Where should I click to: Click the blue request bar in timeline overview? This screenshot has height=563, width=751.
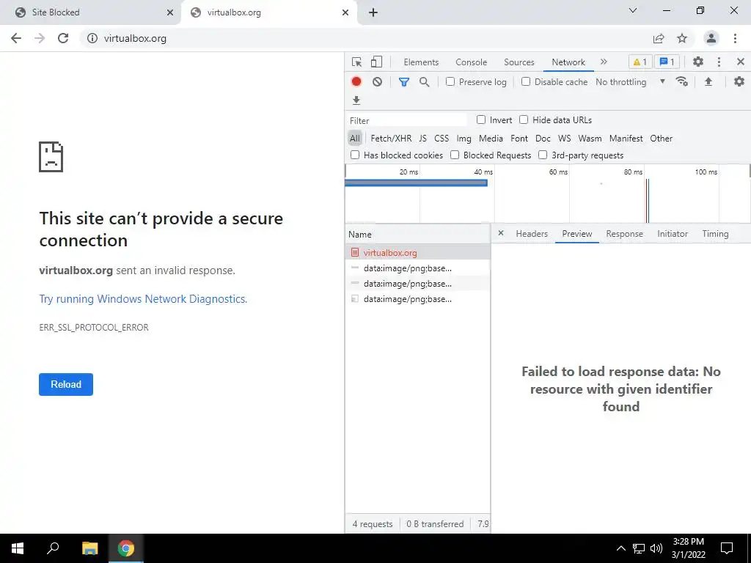click(417, 183)
